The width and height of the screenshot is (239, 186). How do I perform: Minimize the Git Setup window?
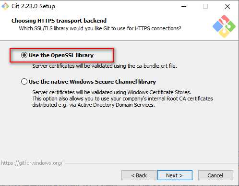(184, 6)
